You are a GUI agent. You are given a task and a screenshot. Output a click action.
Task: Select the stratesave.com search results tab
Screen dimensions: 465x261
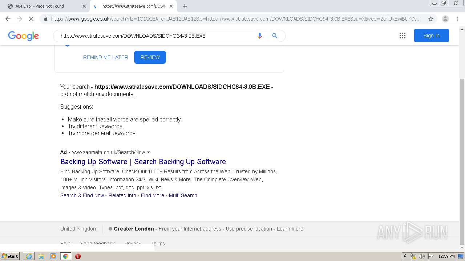click(133, 6)
